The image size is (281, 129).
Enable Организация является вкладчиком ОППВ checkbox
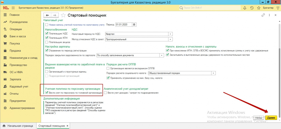point(108,68)
